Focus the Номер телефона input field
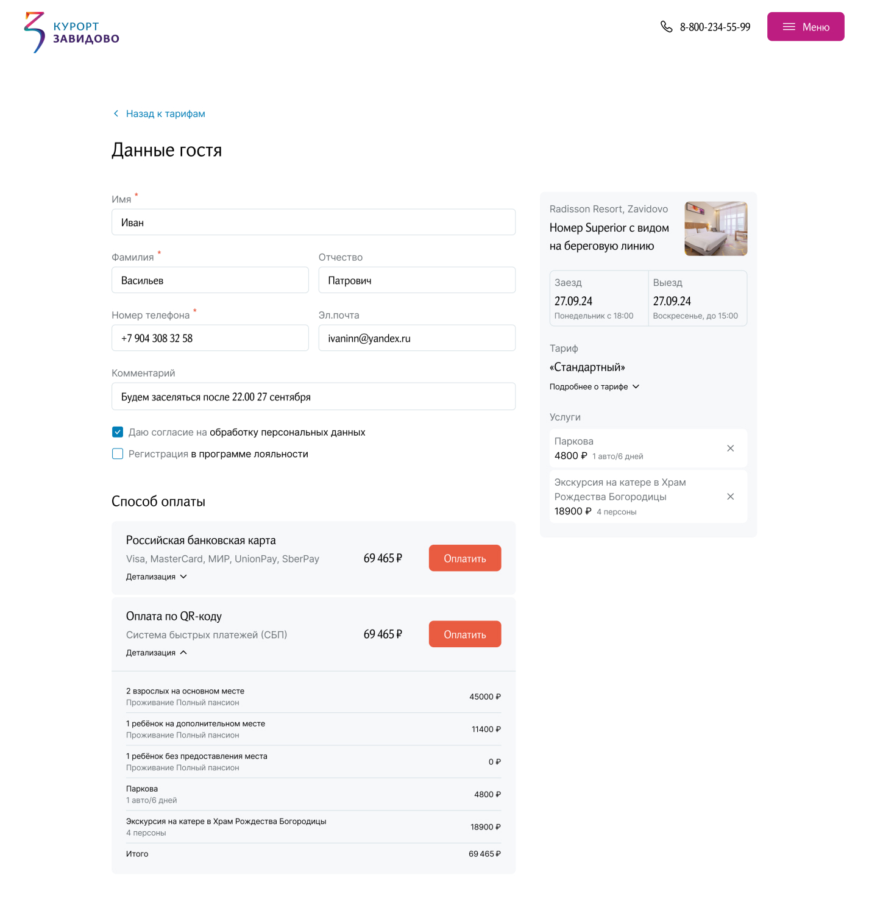The image size is (869, 905). point(210,338)
